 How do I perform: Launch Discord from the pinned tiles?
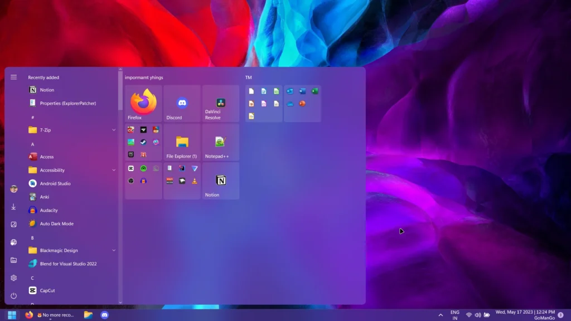pos(182,103)
